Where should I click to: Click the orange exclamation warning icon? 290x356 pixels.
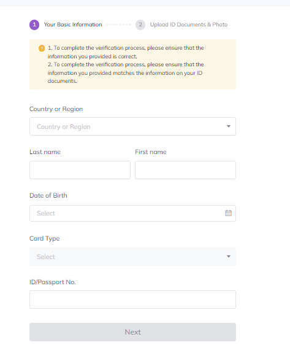pos(42,48)
